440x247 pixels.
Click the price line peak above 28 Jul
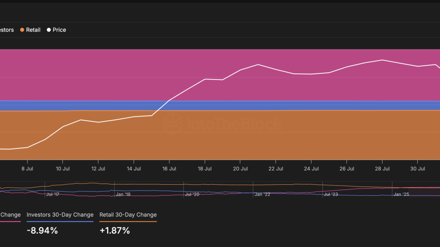[382, 60]
